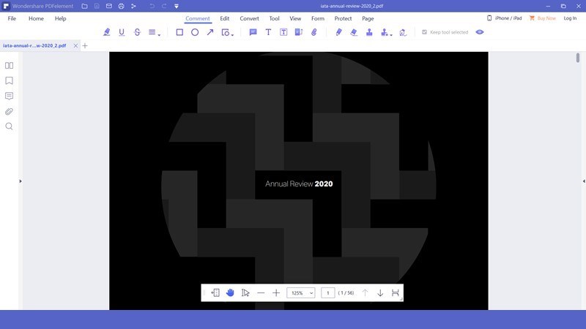Open the Home tab
The image size is (586, 329).
(x=36, y=18)
